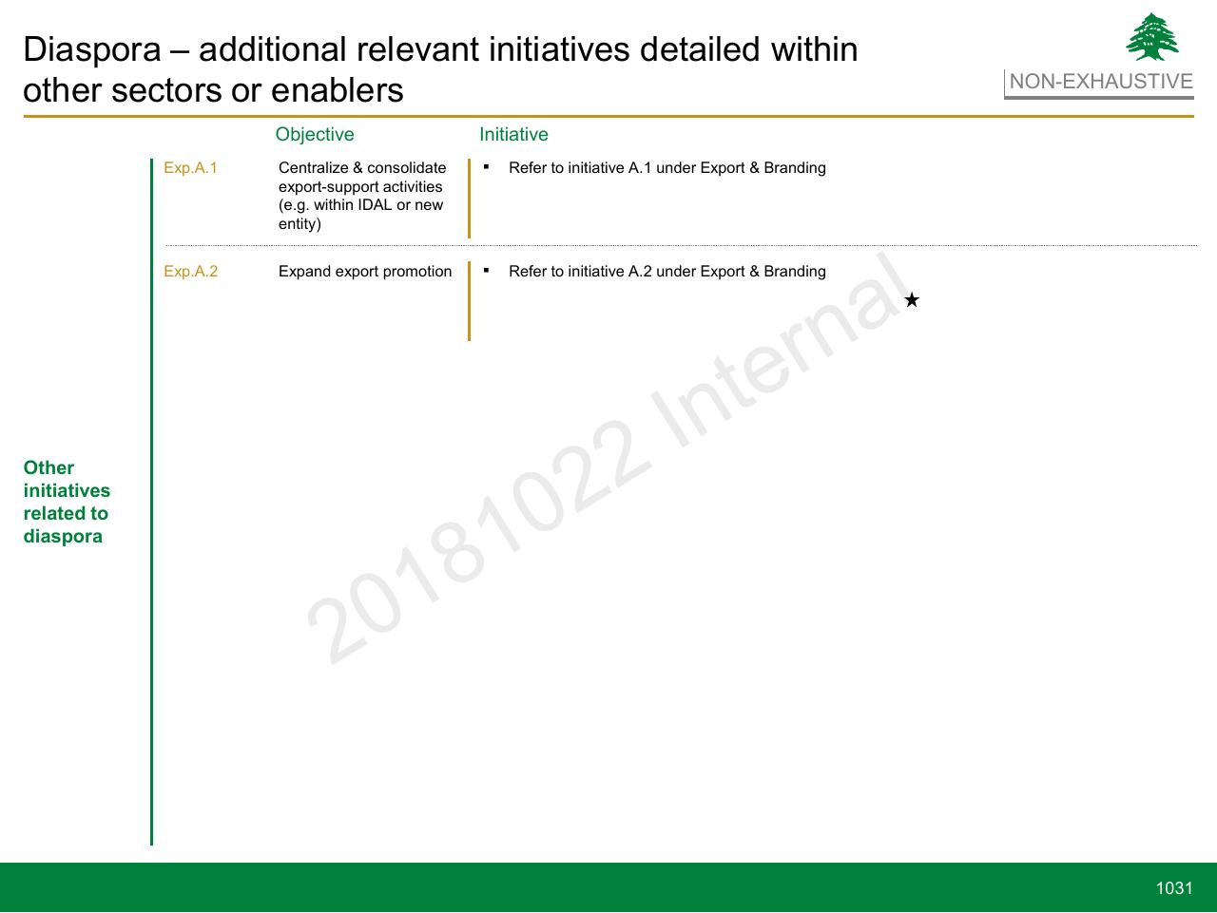
Task: Click the black star marker
Action: coord(912,300)
